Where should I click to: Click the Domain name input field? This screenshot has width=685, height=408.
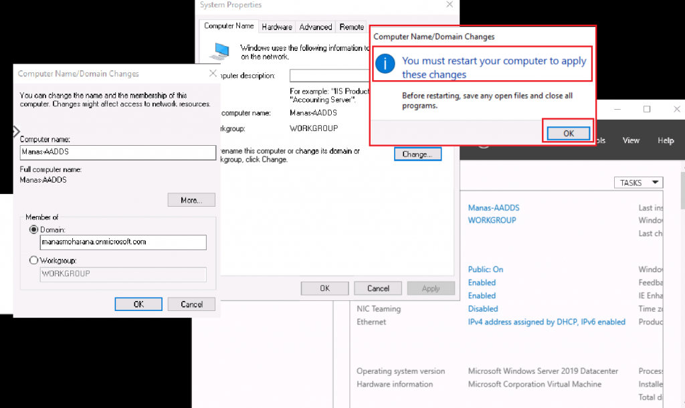pyautogui.click(x=123, y=242)
